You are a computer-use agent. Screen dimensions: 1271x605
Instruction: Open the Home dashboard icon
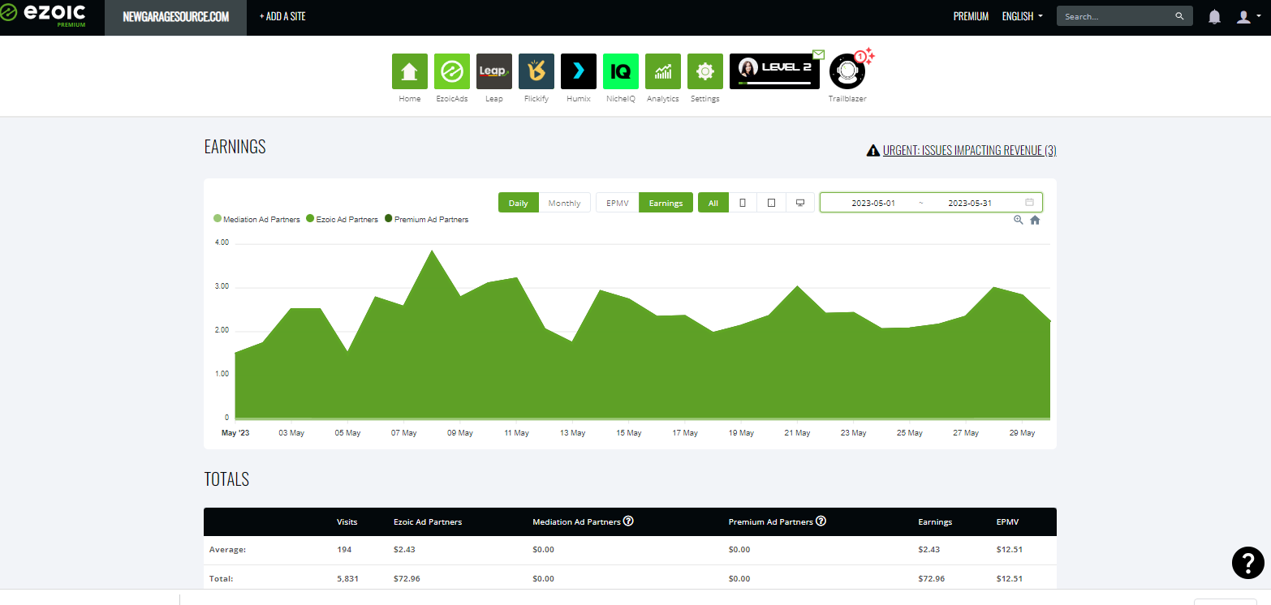click(410, 71)
